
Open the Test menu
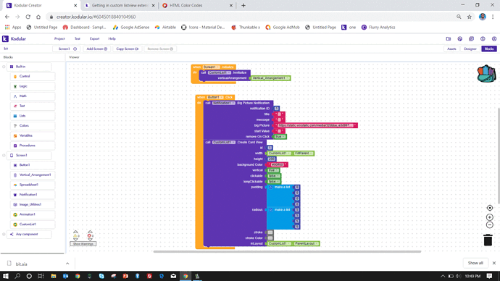[x=77, y=39]
